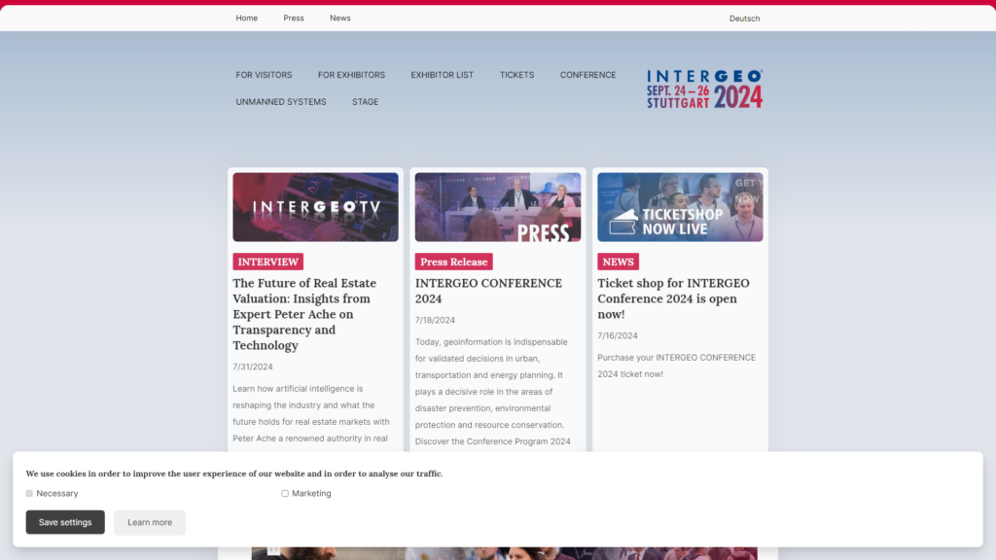Open the INTERGEO CONFERENCE 2024 article headline
This screenshot has width=996, height=560.
(x=488, y=291)
